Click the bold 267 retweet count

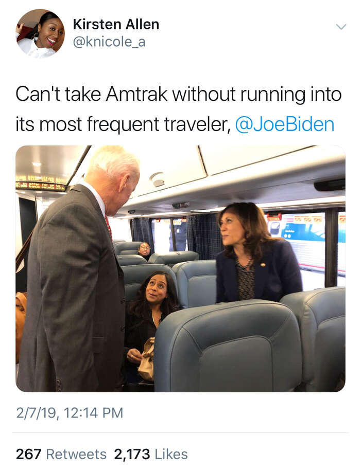click(x=28, y=454)
